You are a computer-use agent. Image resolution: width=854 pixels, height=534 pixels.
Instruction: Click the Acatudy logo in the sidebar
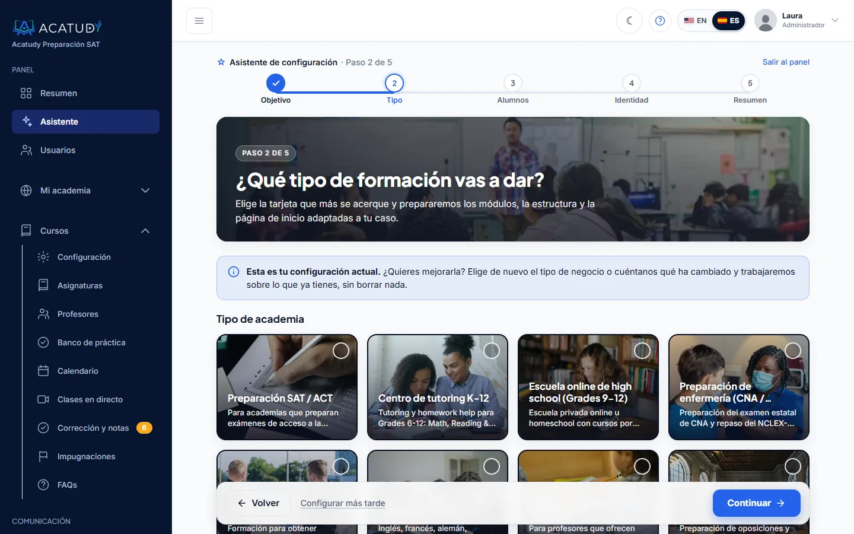coord(58,27)
